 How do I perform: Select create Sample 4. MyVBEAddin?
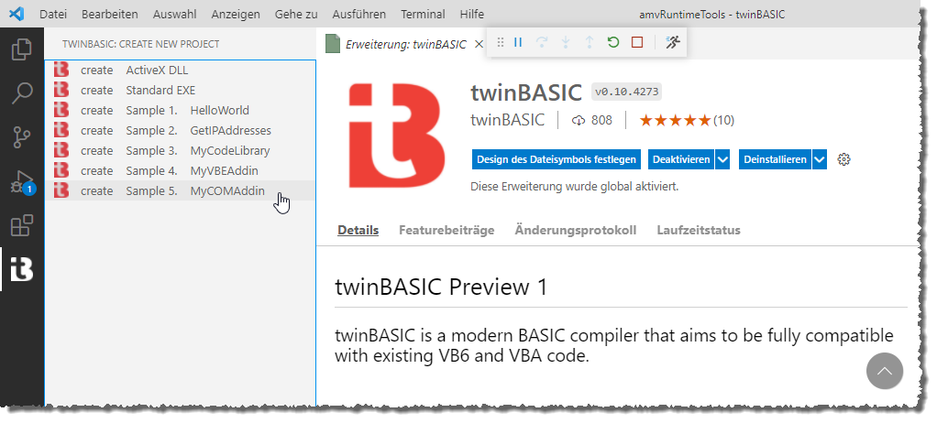[x=181, y=170]
